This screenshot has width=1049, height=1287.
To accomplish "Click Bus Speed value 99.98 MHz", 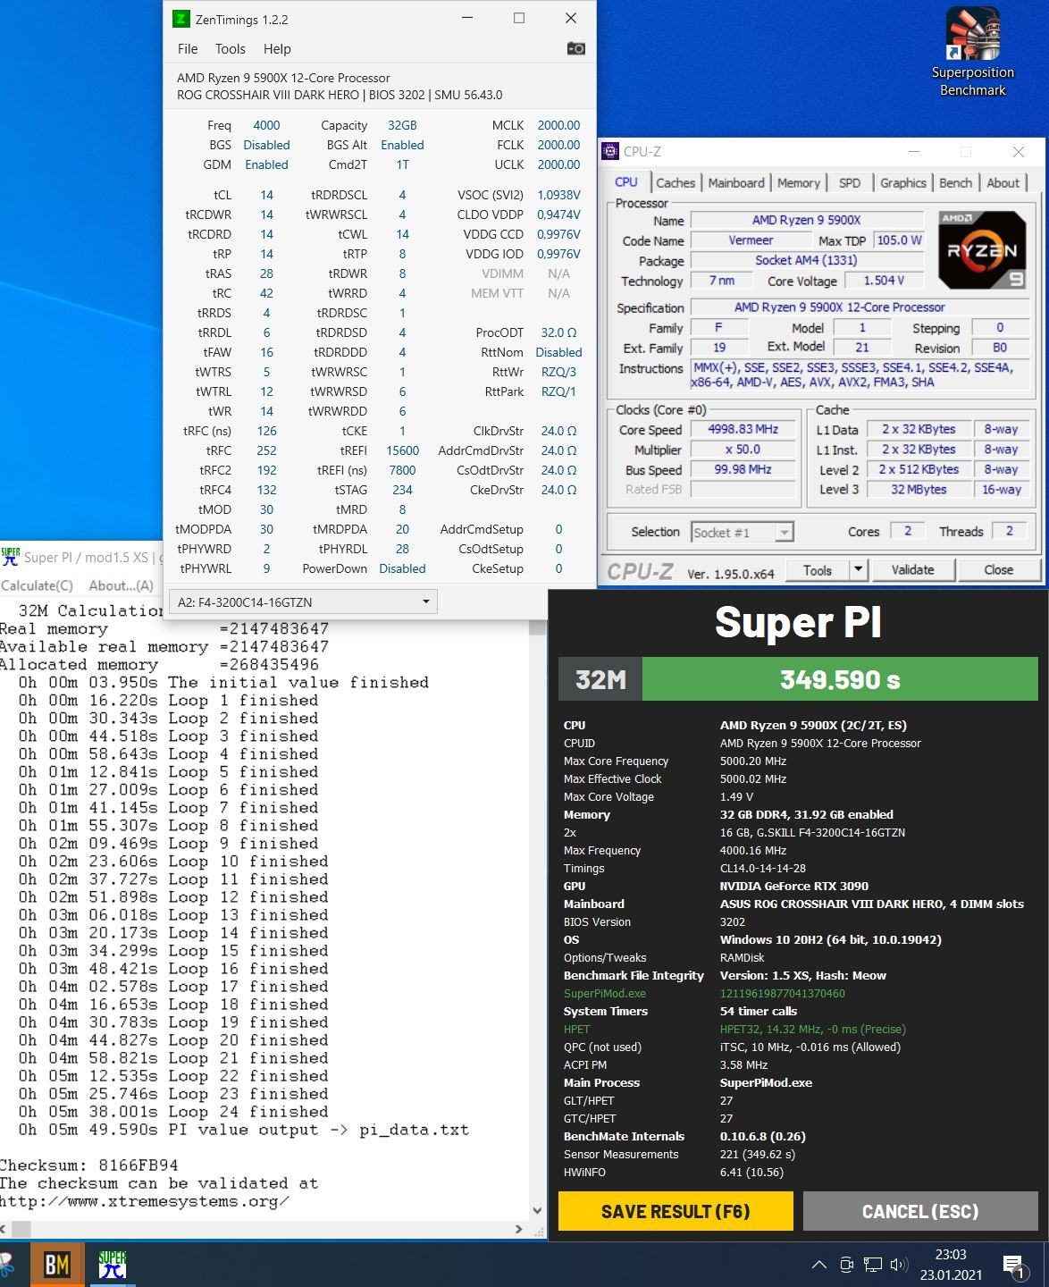I will [x=743, y=470].
